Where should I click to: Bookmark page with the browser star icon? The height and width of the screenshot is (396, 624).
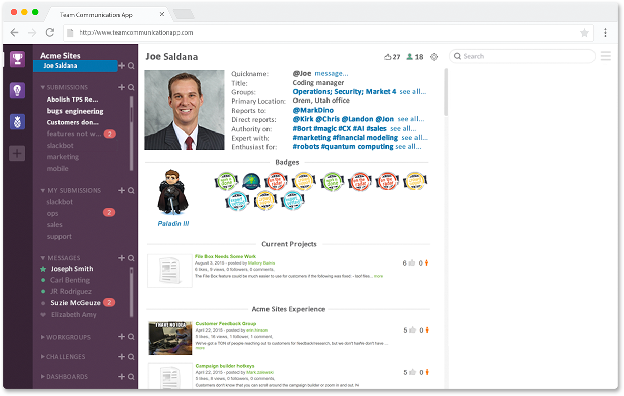click(584, 33)
